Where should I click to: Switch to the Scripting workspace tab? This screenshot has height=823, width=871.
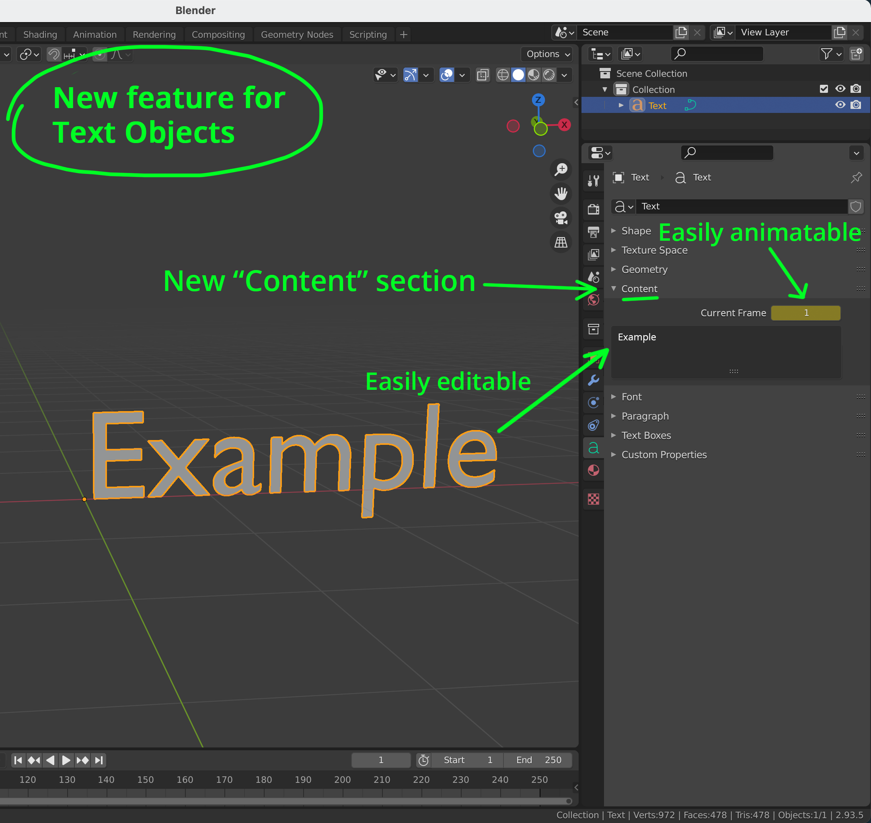pyautogui.click(x=368, y=34)
